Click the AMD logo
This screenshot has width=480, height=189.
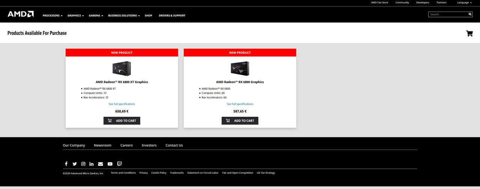click(21, 14)
